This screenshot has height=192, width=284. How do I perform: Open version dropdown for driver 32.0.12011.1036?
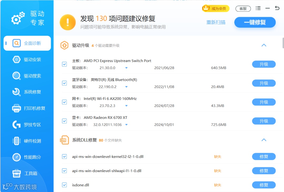point(126,125)
